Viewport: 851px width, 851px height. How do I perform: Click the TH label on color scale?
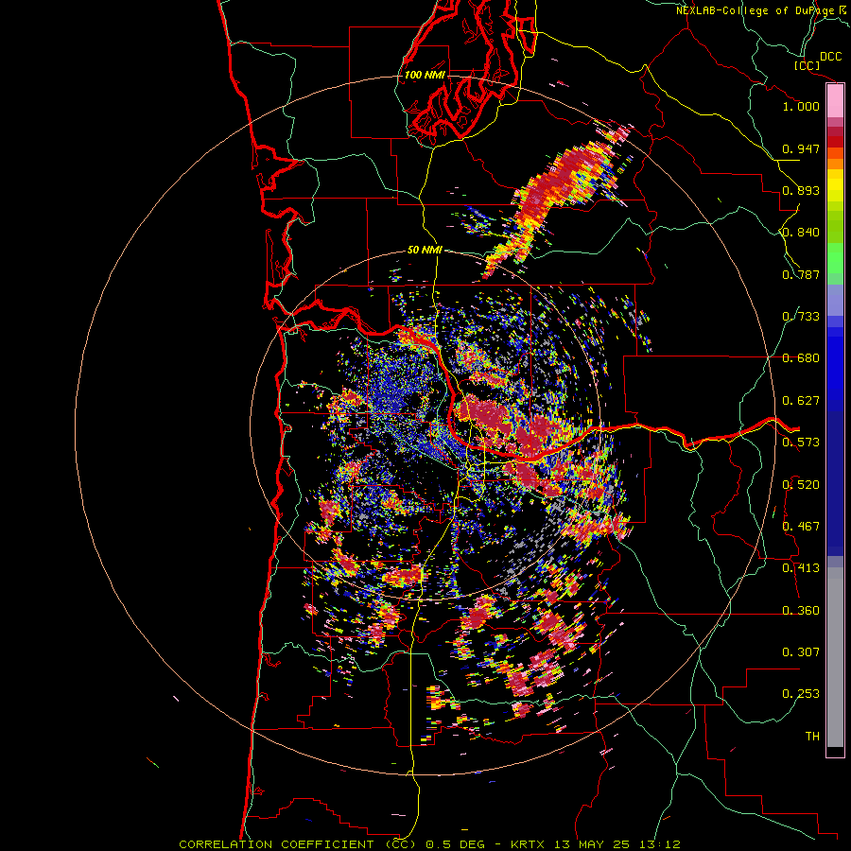click(x=812, y=737)
